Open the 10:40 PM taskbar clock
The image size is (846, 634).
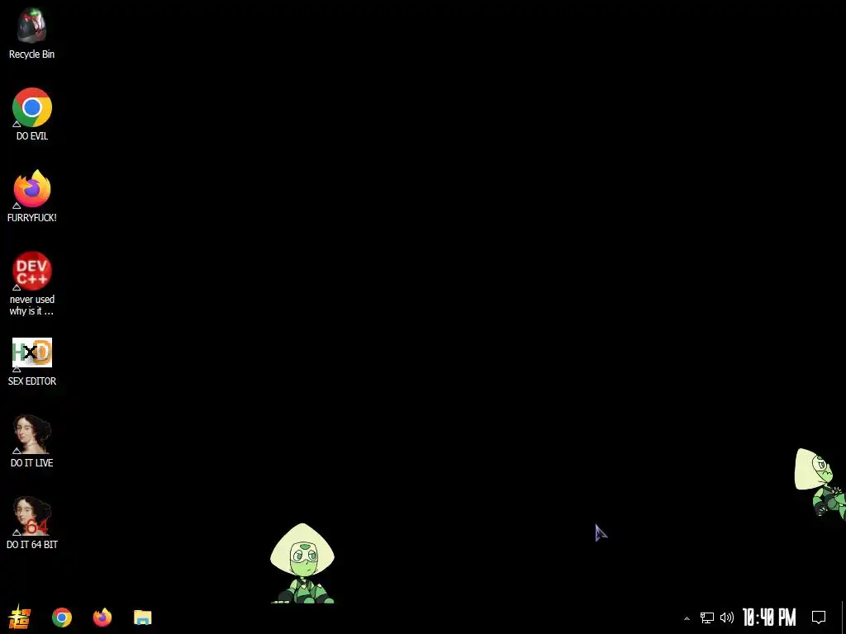point(769,617)
